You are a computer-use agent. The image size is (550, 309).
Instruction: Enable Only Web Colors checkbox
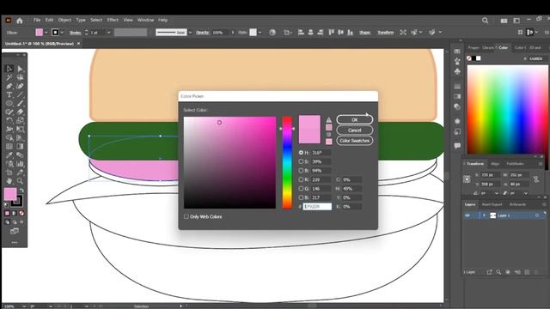coord(186,216)
